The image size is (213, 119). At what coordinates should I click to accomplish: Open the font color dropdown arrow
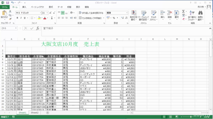point(48,18)
